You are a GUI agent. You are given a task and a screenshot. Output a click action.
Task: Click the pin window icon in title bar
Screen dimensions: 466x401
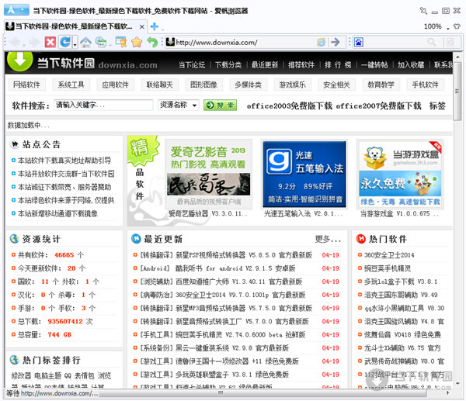click(x=423, y=11)
